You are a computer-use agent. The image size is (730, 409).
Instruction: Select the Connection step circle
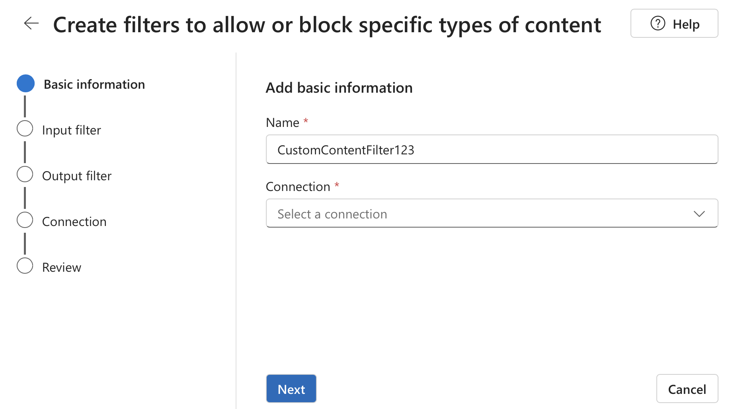click(25, 220)
